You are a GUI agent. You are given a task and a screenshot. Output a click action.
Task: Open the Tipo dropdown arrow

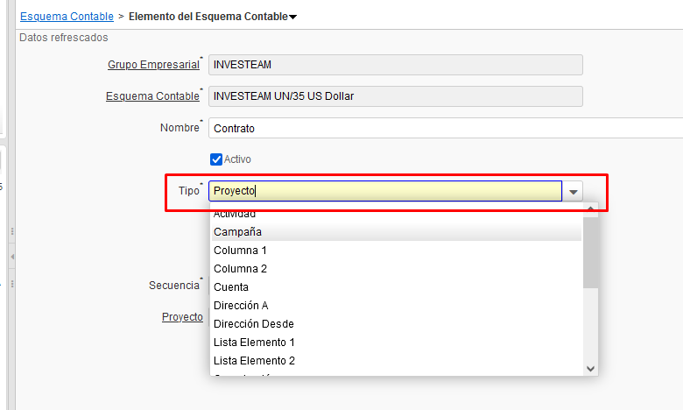(x=574, y=191)
